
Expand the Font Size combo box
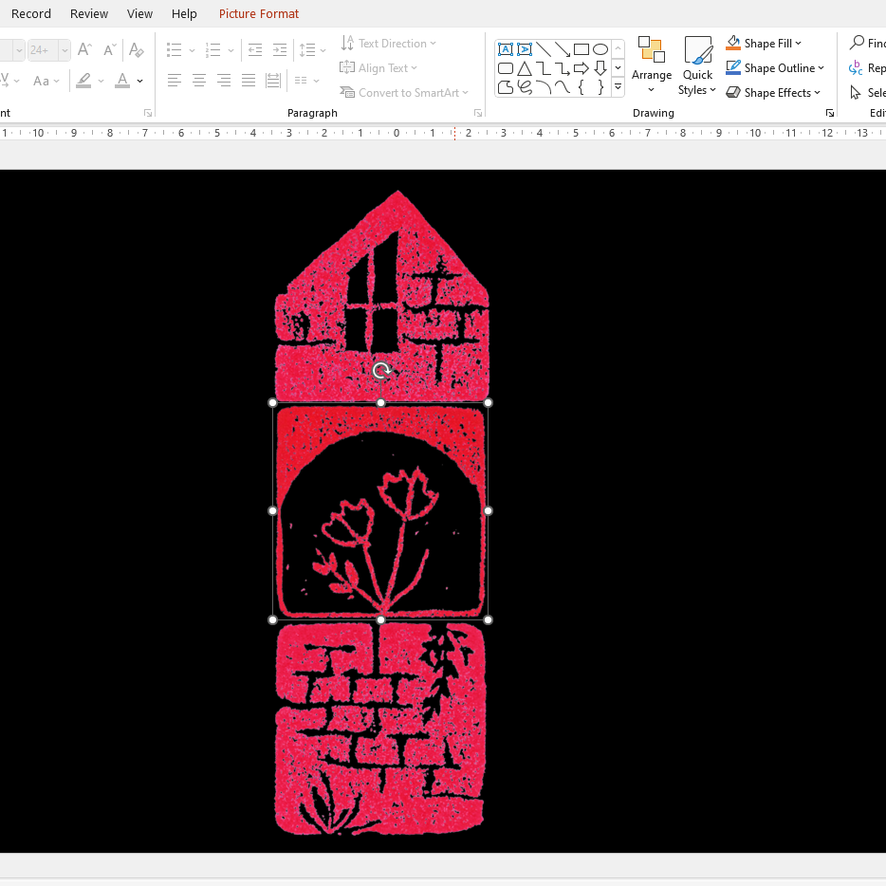click(64, 49)
